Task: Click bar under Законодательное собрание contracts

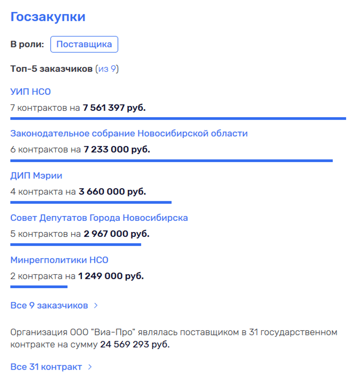Action: (171, 160)
